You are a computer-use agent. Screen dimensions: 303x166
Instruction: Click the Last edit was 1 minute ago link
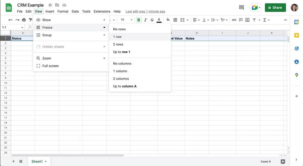[145, 11]
